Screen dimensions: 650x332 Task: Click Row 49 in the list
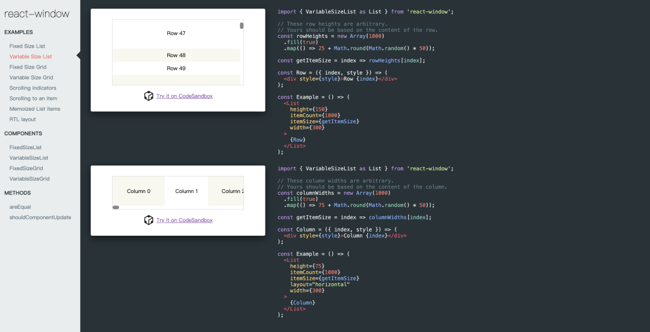pos(176,69)
